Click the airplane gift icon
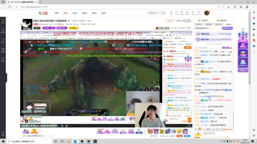The width and height of the screenshot is (257, 144). pyautogui.click(x=173, y=131)
